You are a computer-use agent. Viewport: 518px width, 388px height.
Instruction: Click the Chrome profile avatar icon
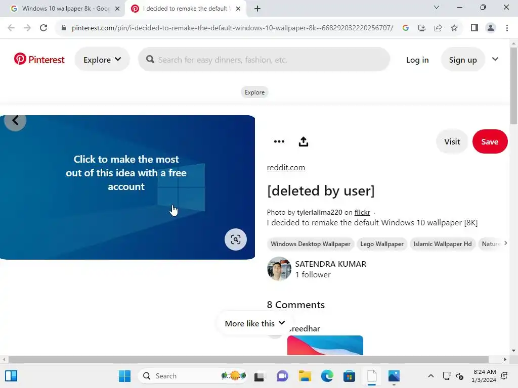coord(491,28)
